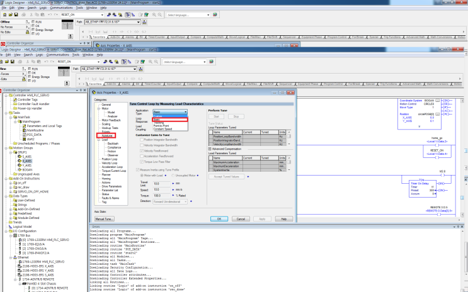Screen dimensions: 468x292
Task: Click Find Previous binoculars icon in front toolbar
Action: 105,62
